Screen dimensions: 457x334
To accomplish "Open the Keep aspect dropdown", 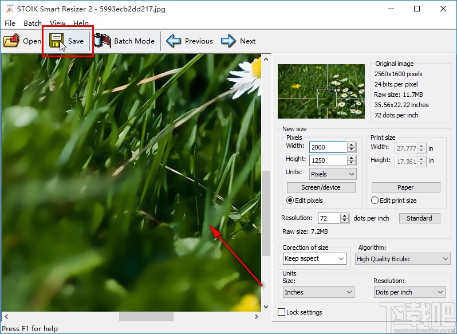I will (x=314, y=259).
